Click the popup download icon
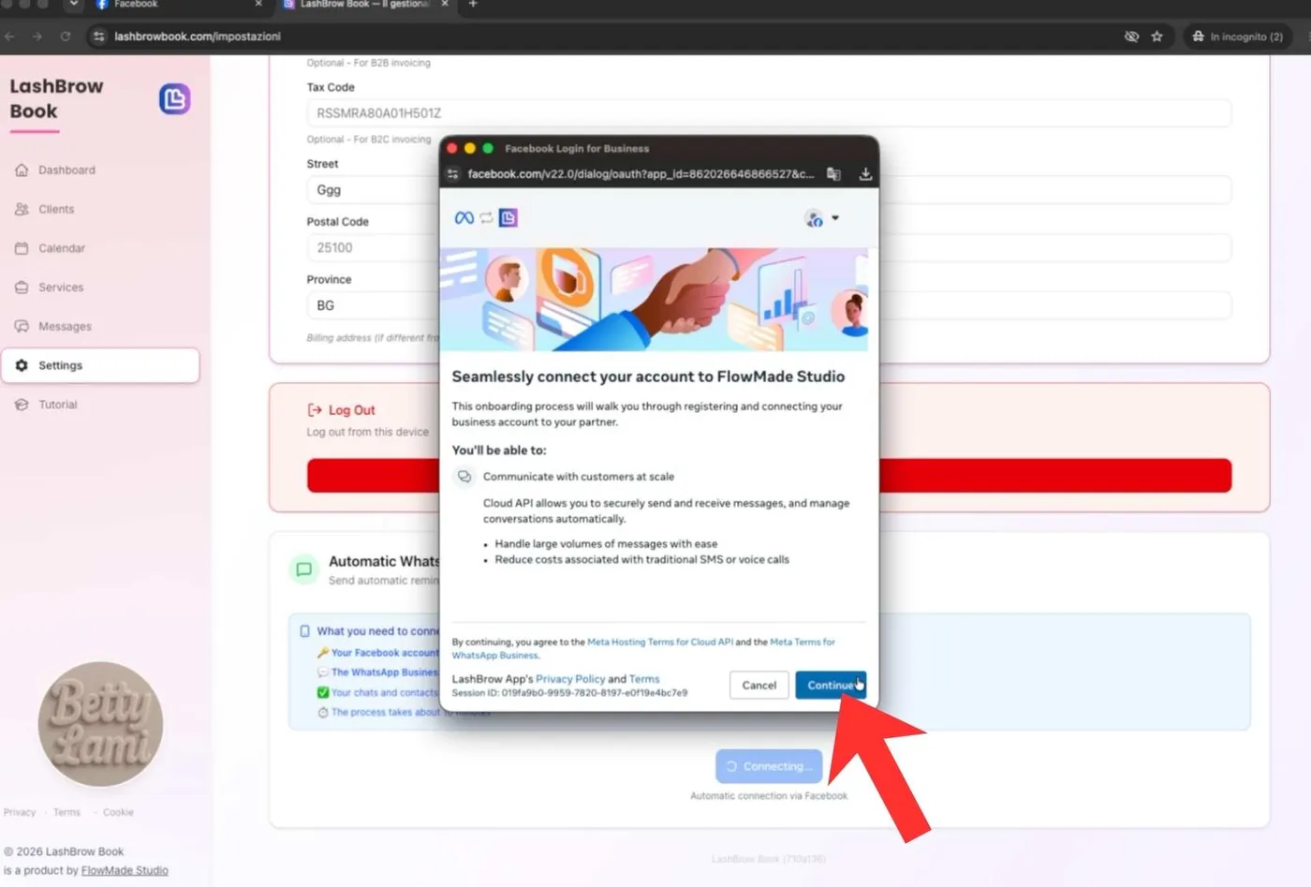The image size is (1311, 887). click(x=865, y=174)
